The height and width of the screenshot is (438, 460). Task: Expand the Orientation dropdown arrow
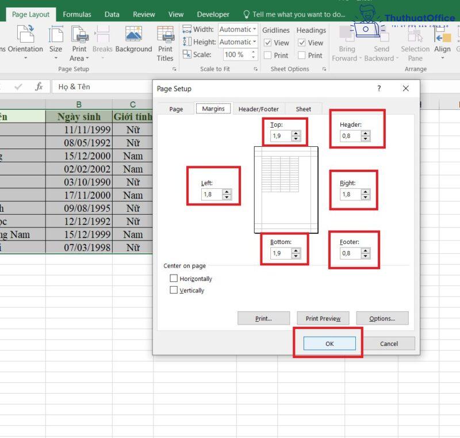[25, 56]
